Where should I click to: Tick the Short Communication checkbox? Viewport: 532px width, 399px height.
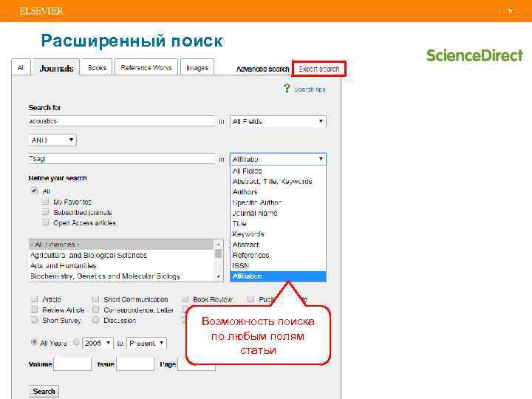[95, 299]
